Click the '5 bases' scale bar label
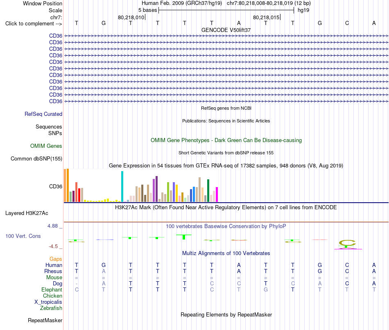Screen dimensions: 389x330 (x=147, y=10)
